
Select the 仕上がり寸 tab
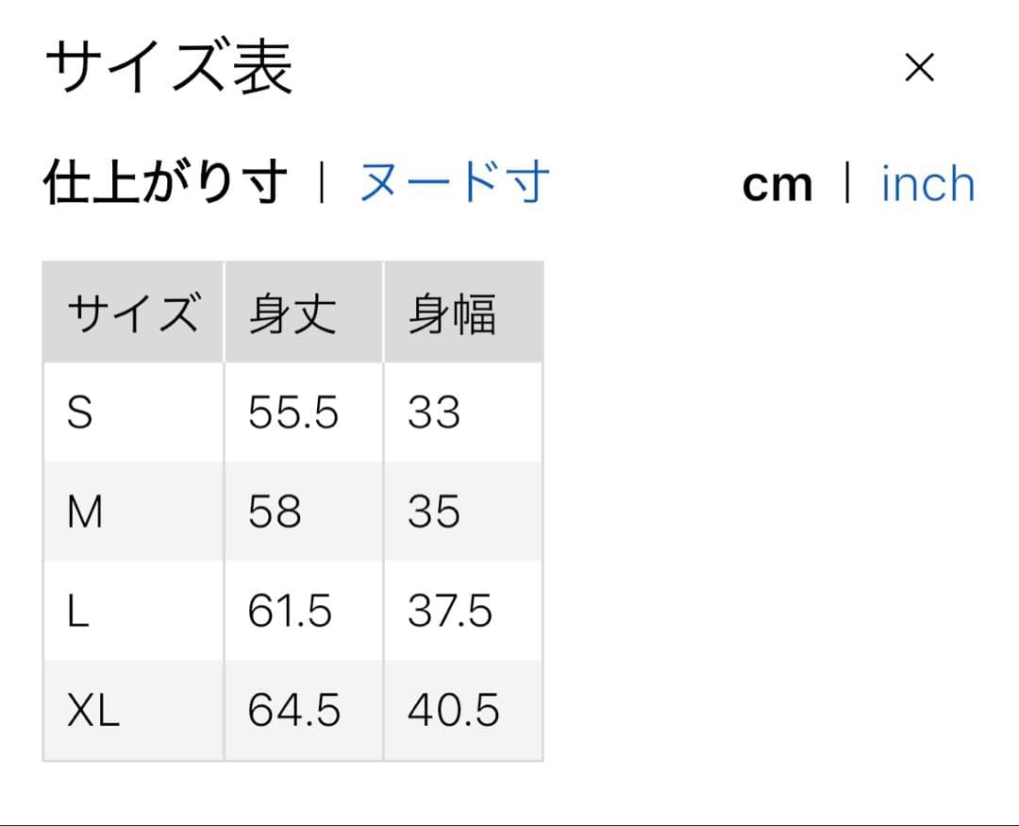click(x=165, y=183)
